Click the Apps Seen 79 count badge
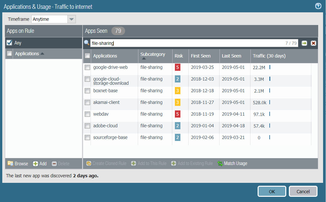The width and height of the screenshot is (326, 202). pyautogui.click(x=118, y=31)
